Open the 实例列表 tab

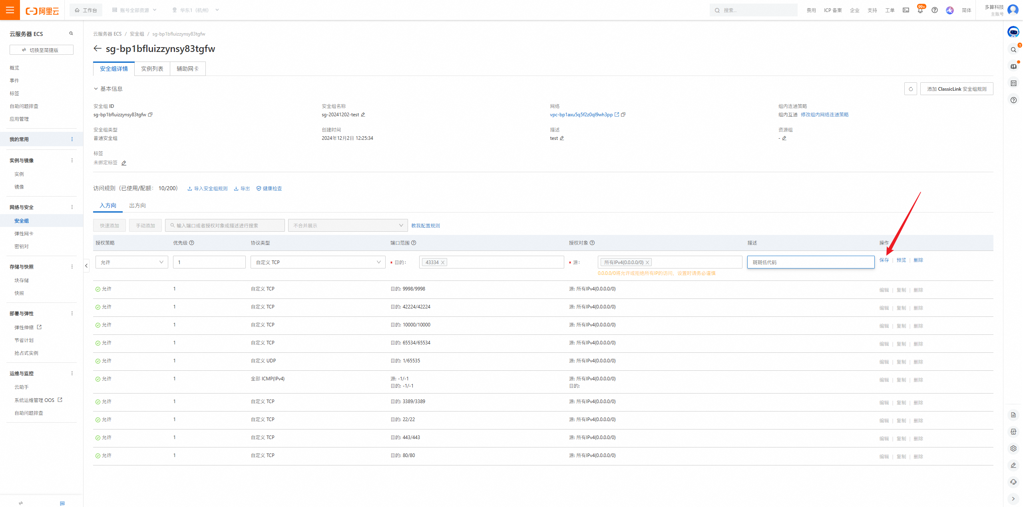click(152, 69)
